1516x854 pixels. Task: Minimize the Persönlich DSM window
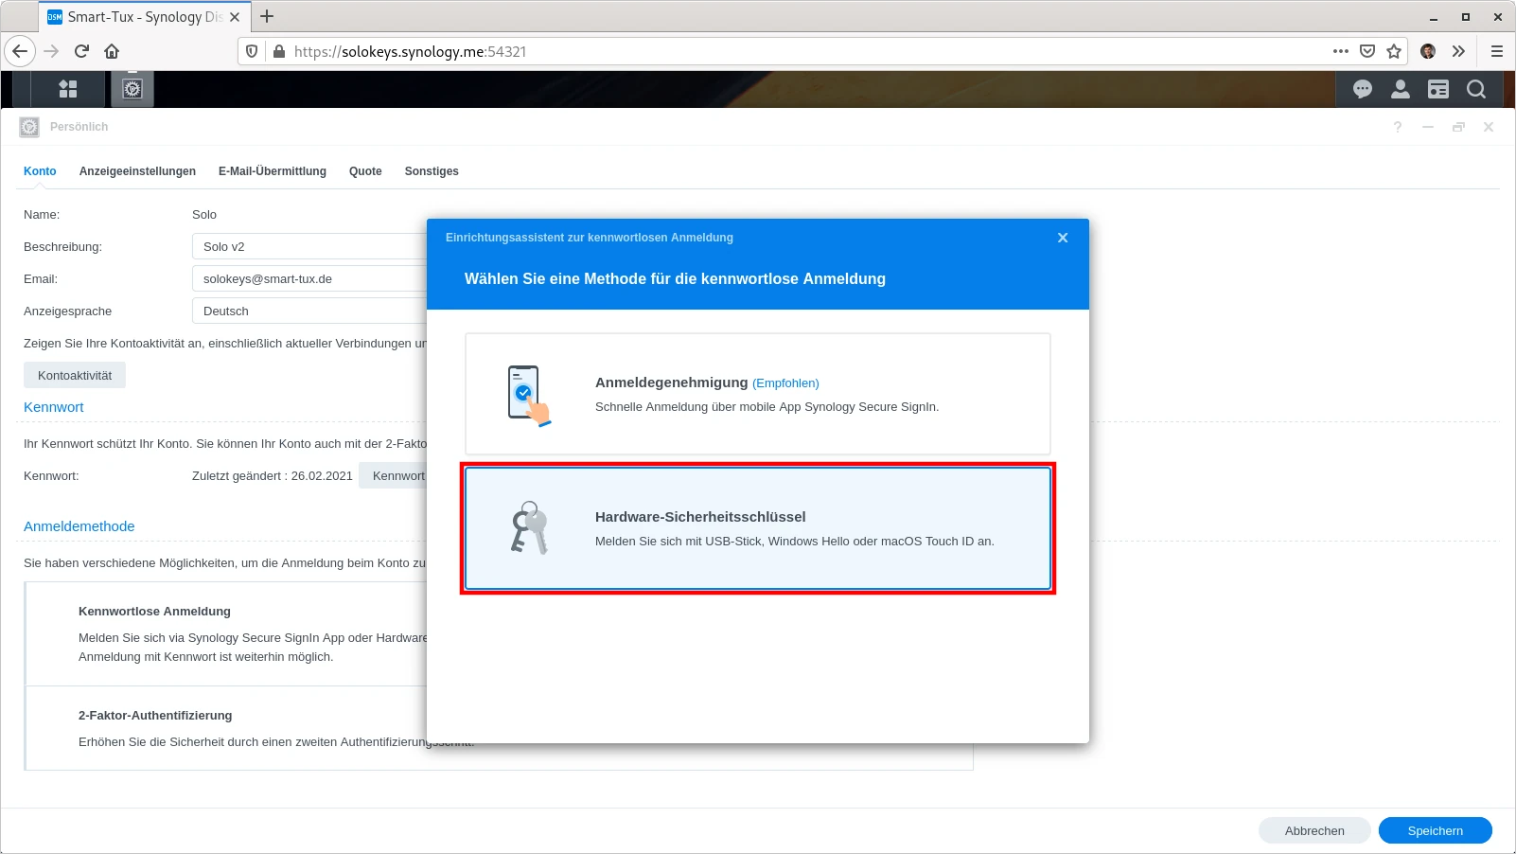pyautogui.click(x=1428, y=127)
